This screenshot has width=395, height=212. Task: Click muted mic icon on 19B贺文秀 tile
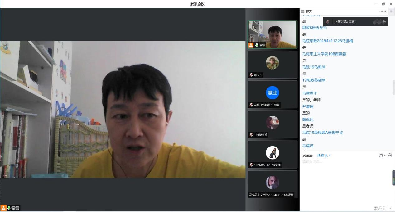point(251,135)
